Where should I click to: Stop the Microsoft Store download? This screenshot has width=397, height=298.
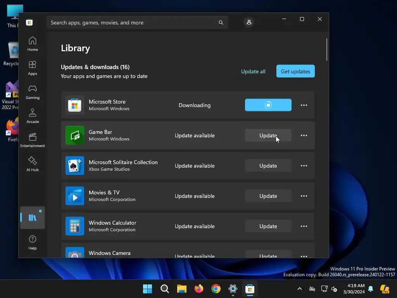268,105
